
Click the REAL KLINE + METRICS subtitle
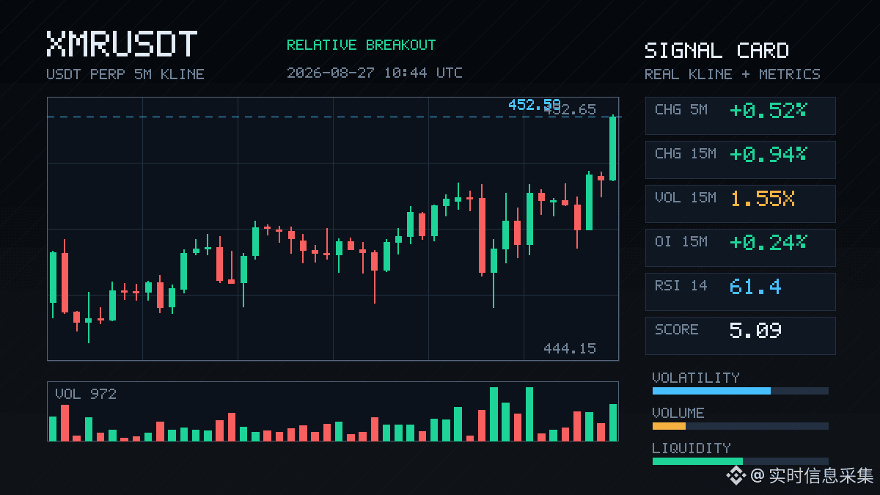click(733, 74)
